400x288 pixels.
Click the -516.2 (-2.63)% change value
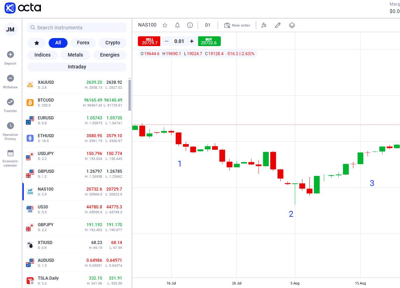pos(240,54)
